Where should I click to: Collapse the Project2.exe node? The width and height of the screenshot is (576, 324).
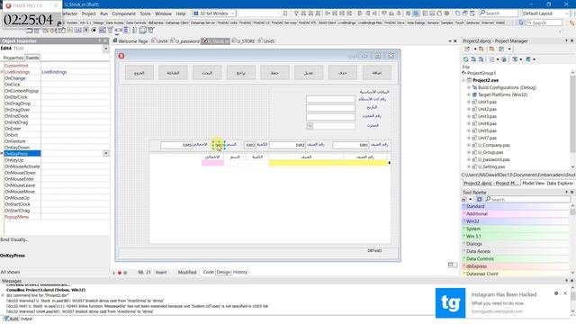(x=464, y=80)
